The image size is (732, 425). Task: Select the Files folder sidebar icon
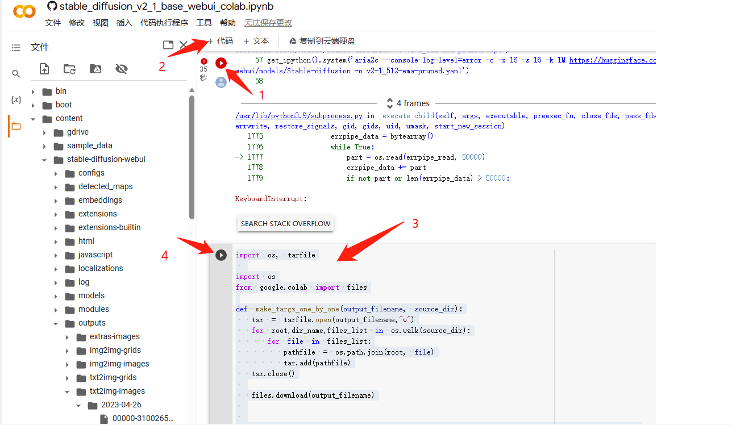[16, 126]
